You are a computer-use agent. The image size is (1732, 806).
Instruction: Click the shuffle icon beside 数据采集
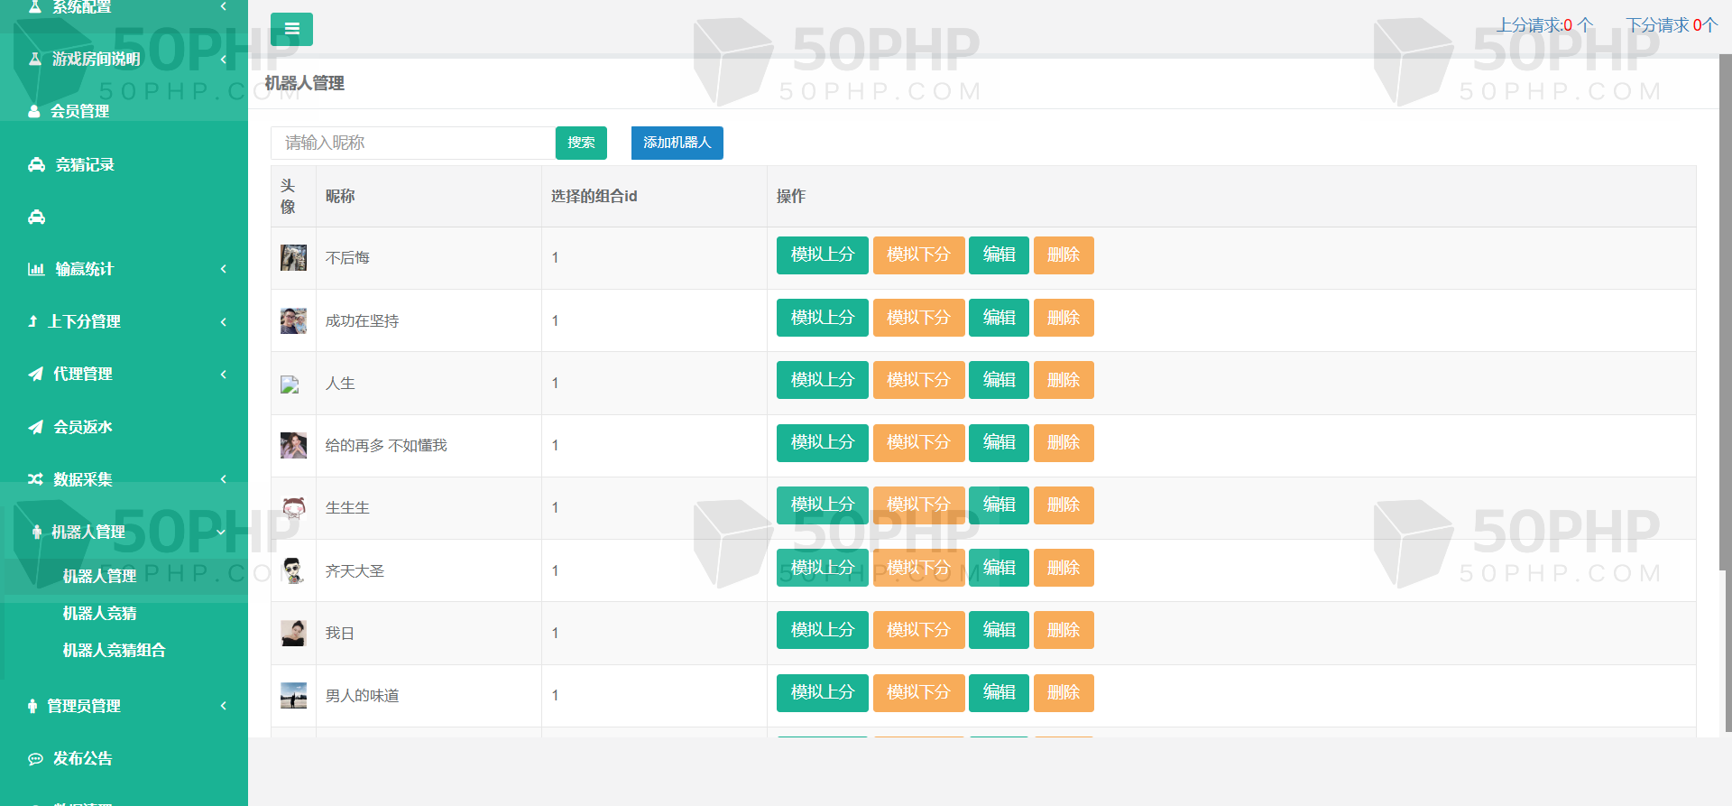click(x=36, y=479)
